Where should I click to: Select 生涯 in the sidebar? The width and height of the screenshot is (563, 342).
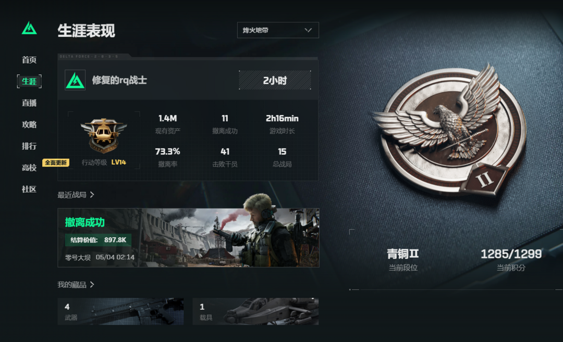tap(29, 81)
